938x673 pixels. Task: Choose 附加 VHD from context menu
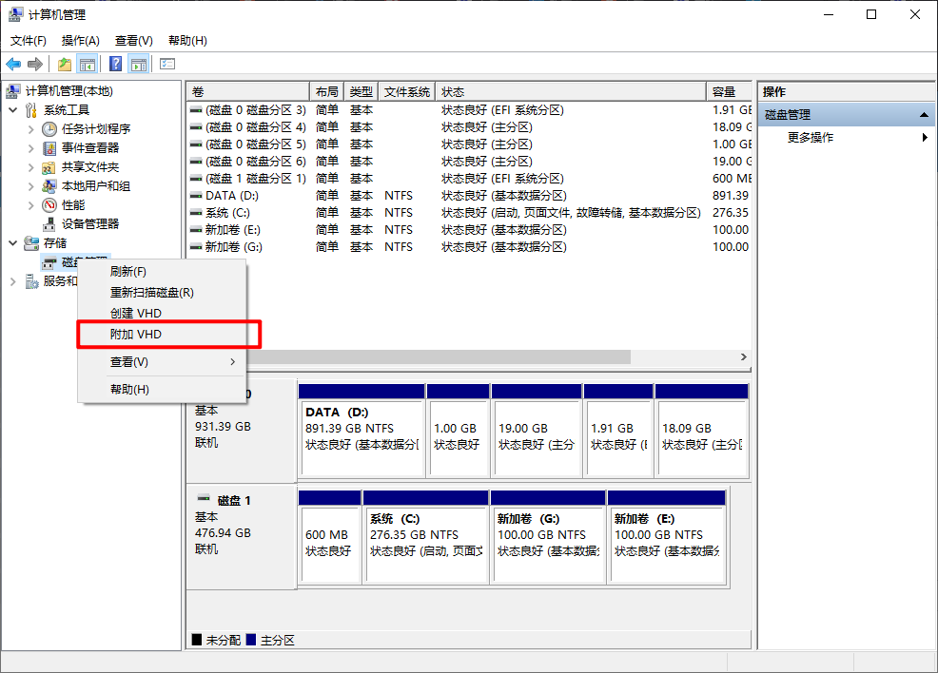pos(136,335)
